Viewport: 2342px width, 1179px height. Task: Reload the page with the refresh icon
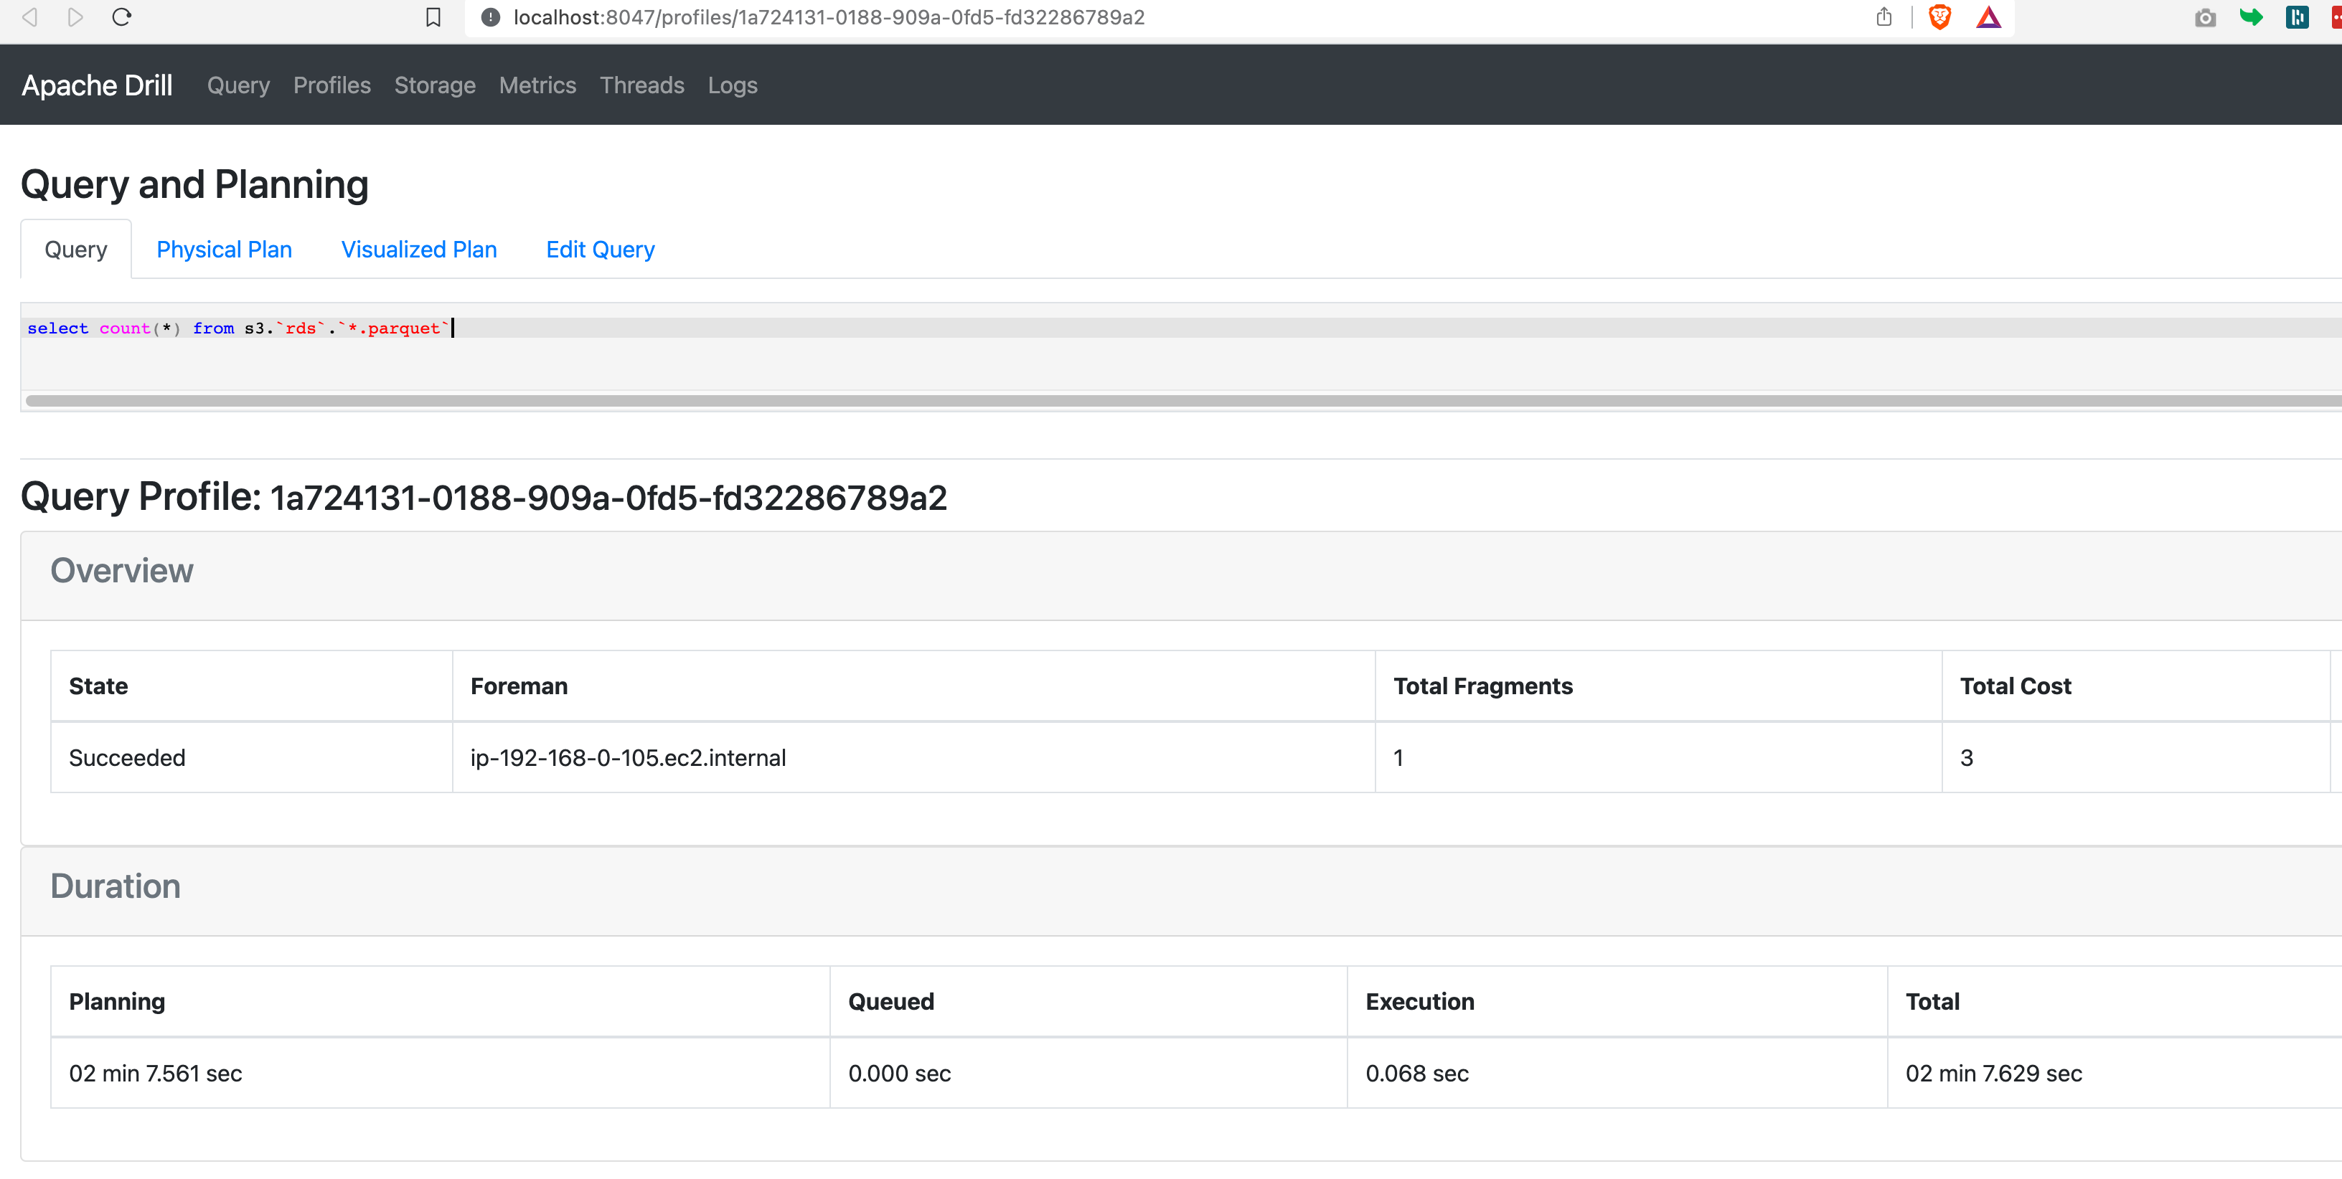pos(122,17)
